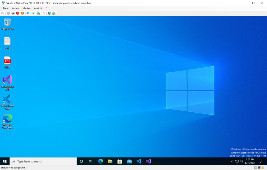The height and width of the screenshot is (170, 267).
Task: Click the orange Save state icon
Action: [x=22, y=13]
